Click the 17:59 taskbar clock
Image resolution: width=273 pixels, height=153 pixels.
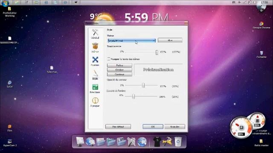264,2
